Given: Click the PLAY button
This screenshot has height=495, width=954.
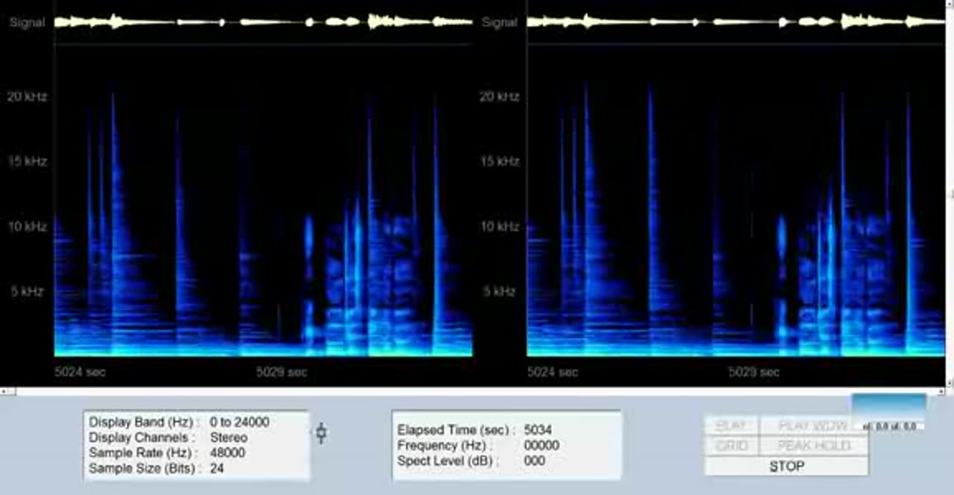Looking at the screenshot, I should [731, 426].
